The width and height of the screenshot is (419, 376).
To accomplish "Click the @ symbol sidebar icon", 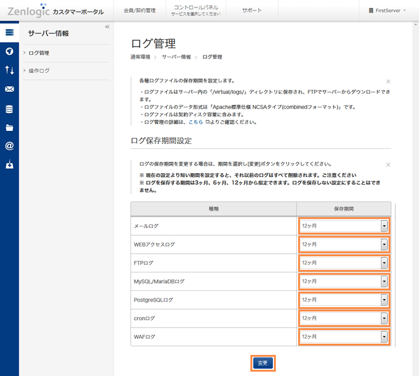I will click(9, 146).
